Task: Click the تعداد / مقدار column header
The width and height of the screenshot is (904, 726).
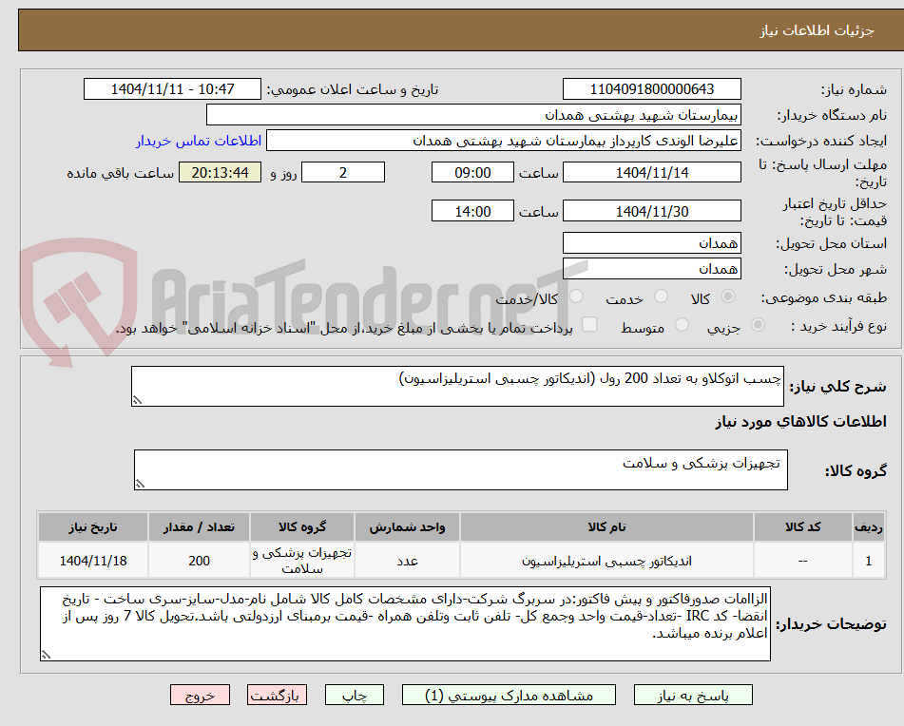Action: [199, 526]
